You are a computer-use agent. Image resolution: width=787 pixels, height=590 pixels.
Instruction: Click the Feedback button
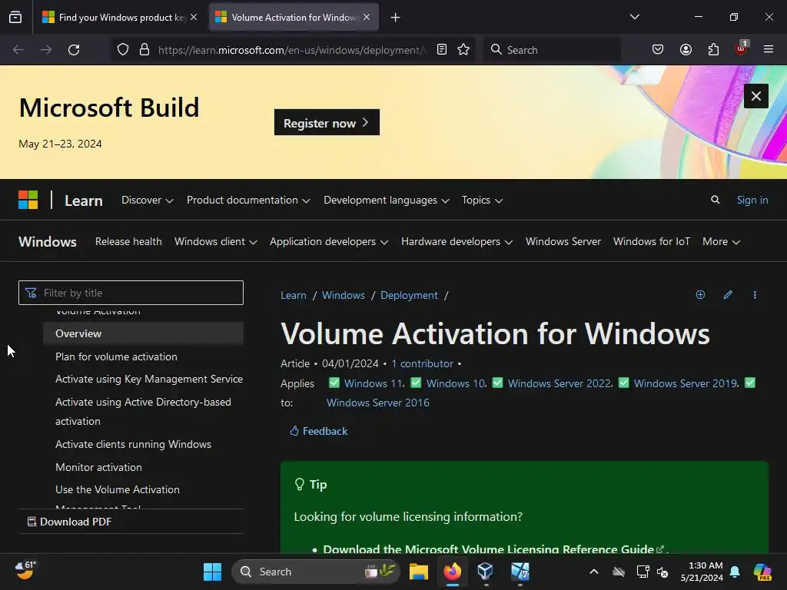coord(319,431)
